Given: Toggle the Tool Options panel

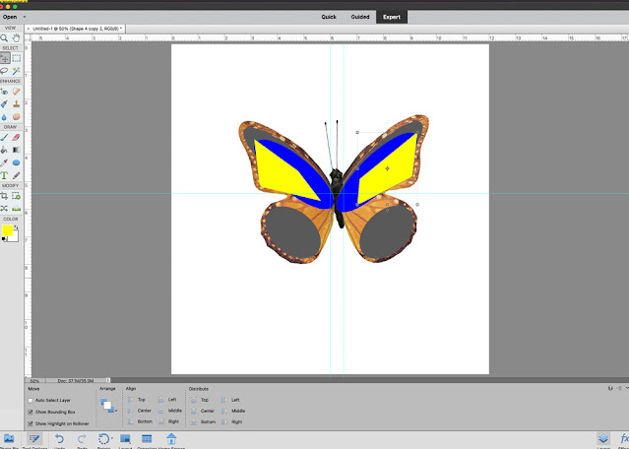Looking at the screenshot, I should pos(34,440).
